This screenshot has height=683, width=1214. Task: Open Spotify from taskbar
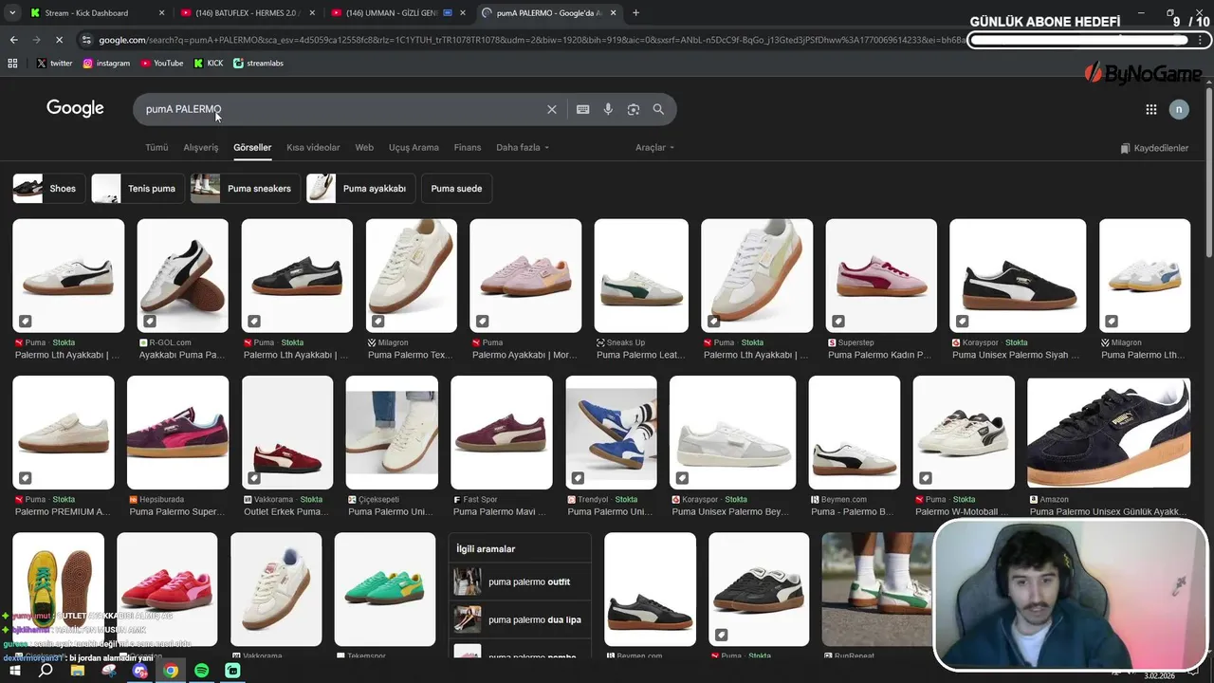202,671
